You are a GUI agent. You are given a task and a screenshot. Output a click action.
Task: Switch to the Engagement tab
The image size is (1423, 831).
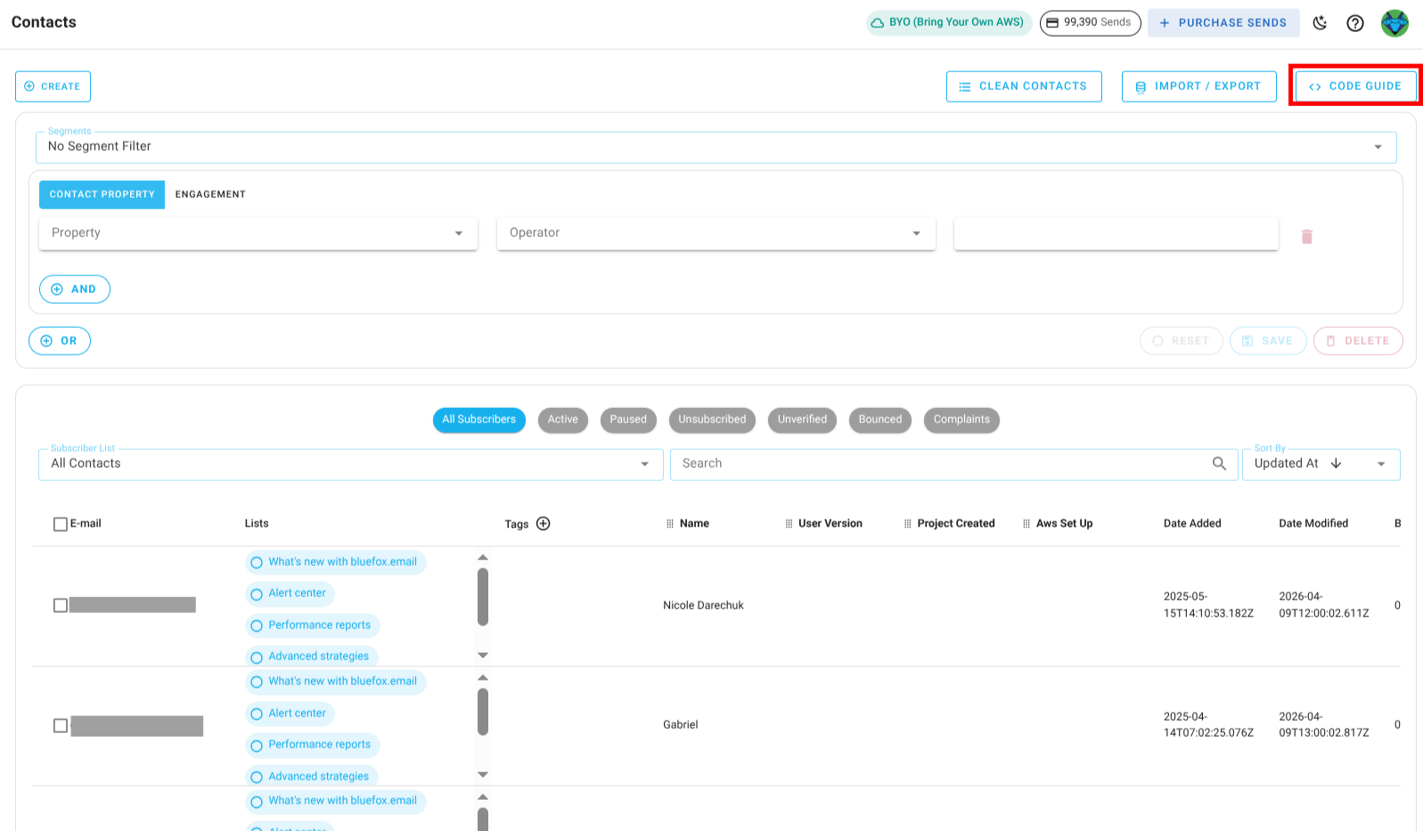[x=210, y=194]
